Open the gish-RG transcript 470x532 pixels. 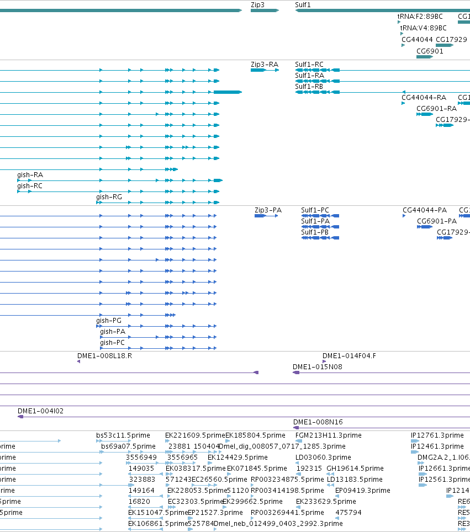[157, 203]
